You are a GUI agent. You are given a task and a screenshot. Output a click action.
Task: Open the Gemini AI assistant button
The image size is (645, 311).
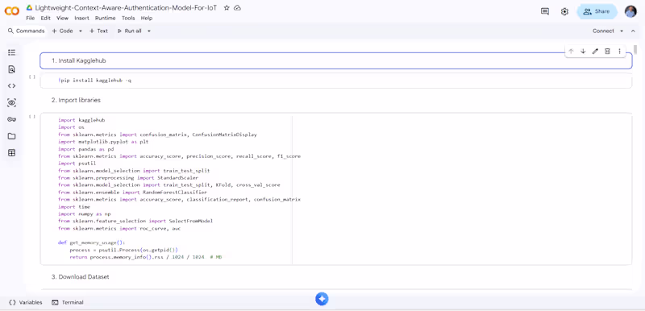[x=322, y=299]
